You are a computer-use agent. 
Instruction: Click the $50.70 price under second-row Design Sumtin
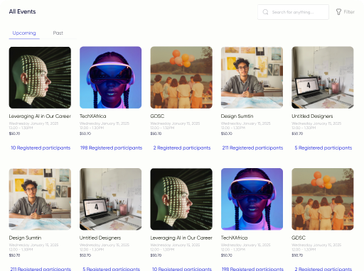pos(14,255)
